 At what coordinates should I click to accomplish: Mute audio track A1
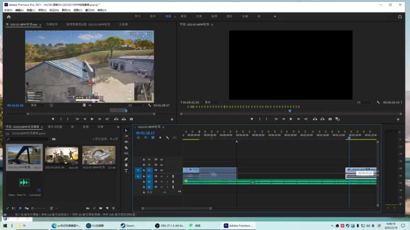pyautogui.click(x=161, y=176)
